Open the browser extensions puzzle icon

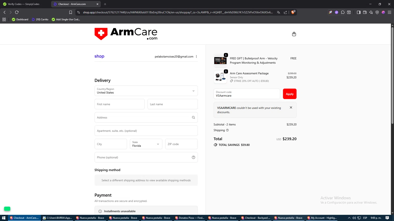coord(343,12)
